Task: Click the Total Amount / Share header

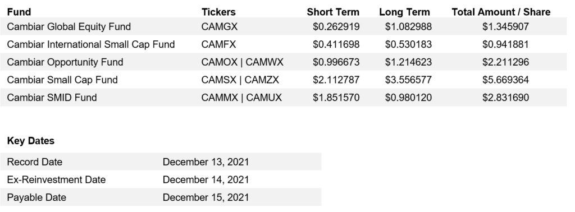Action: coord(501,12)
